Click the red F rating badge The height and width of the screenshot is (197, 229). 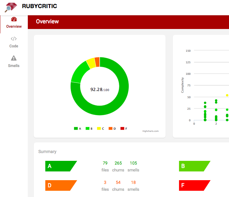point(195,185)
